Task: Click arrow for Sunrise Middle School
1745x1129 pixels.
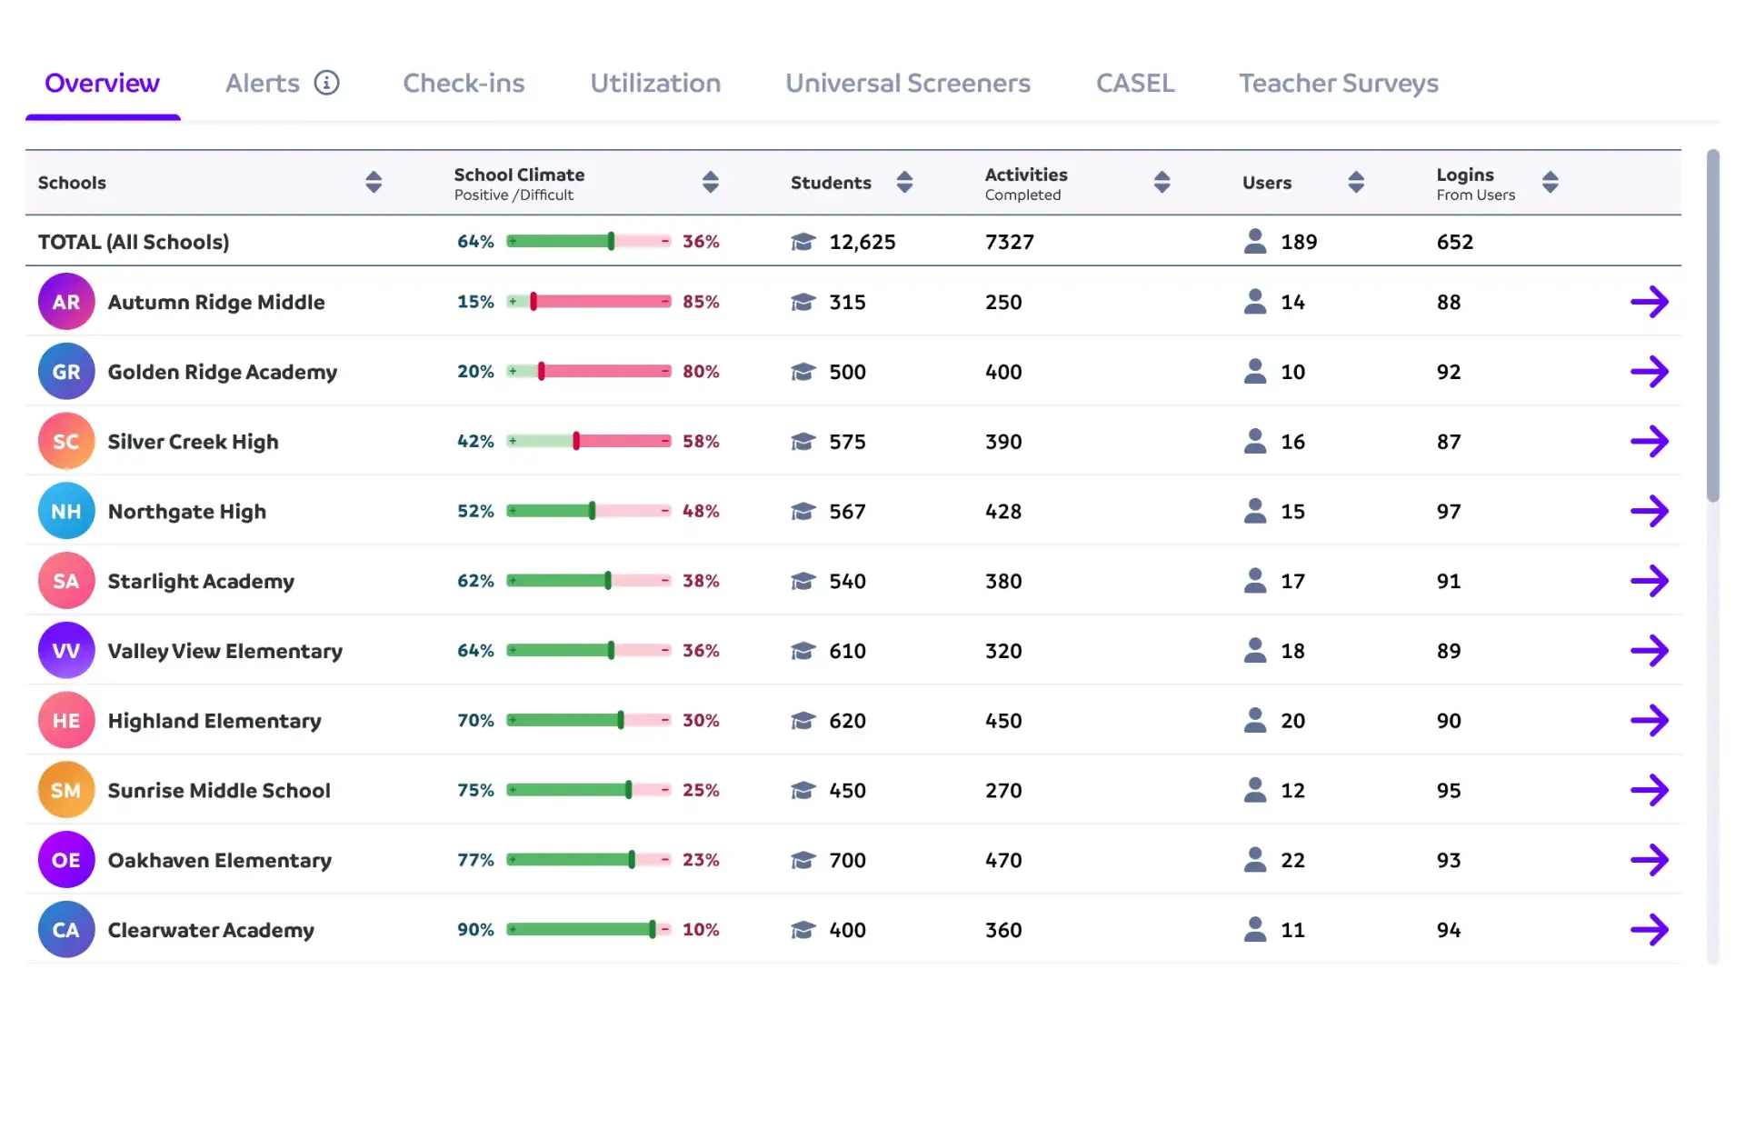Action: [x=1649, y=790]
